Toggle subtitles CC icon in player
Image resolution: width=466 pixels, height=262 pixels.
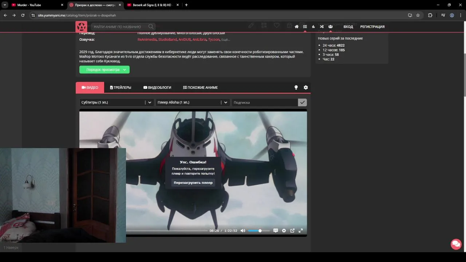pyautogui.click(x=276, y=231)
